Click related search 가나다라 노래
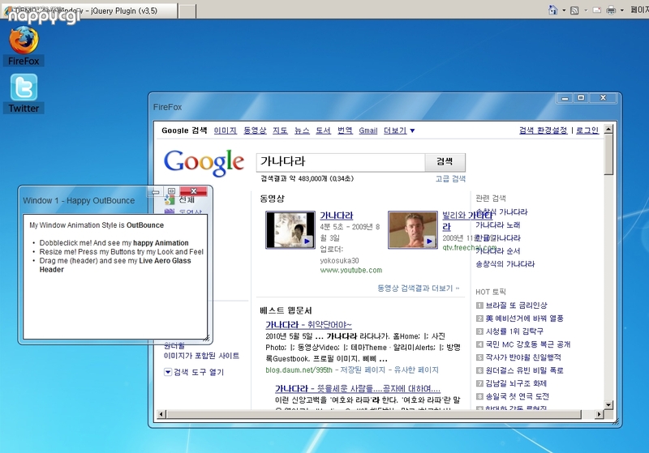The height and width of the screenshot is (453, 649). click(x=498, y=225)
